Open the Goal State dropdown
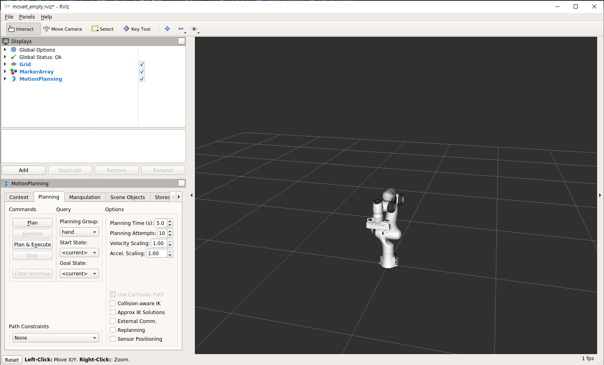The width and height of the screenshot is (604, 365). [x=79, y=274]
